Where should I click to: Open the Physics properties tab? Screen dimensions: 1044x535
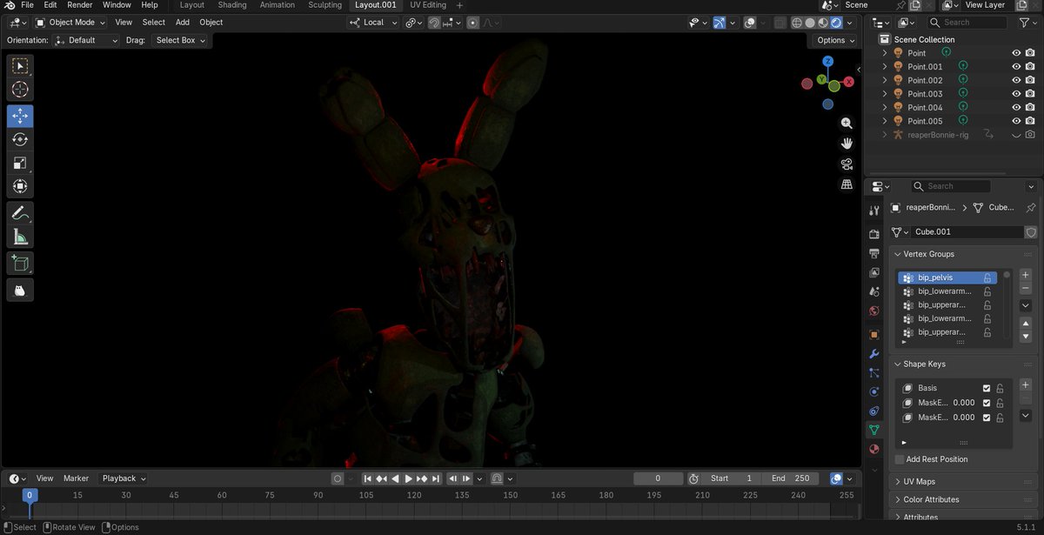[874, 391]
